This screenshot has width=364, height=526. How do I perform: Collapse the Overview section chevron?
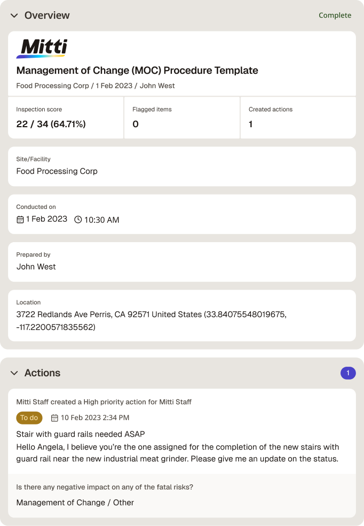pos(14,16)
